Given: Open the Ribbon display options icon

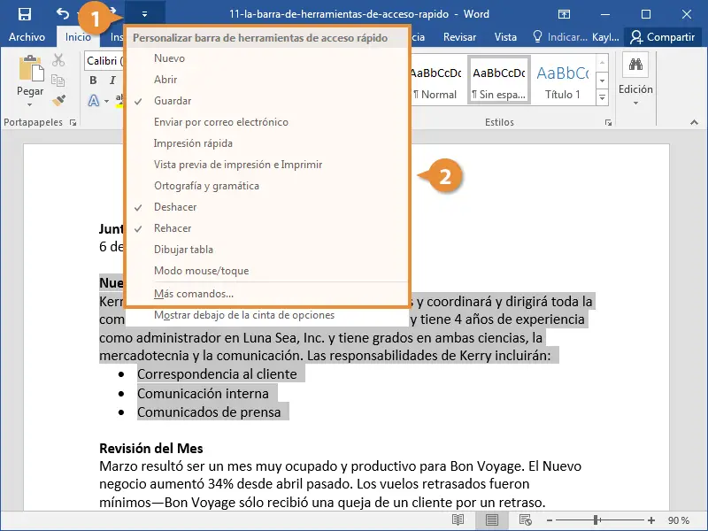Looking at the screenshot, I should [x=564, y=14].
